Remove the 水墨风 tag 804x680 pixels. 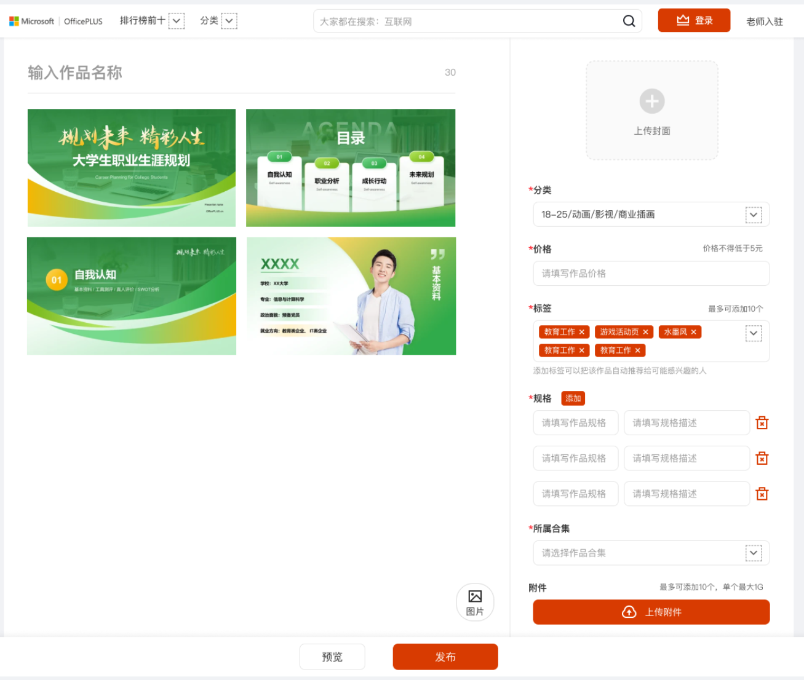693,332
